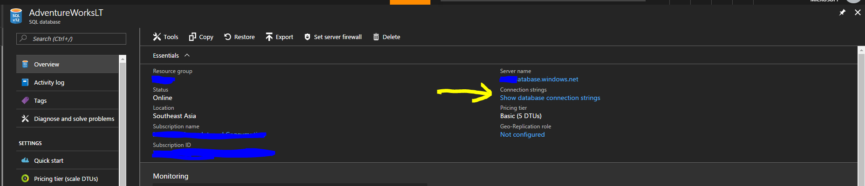
Task: Click the Tools toolbar button
Action: point(166,37)
